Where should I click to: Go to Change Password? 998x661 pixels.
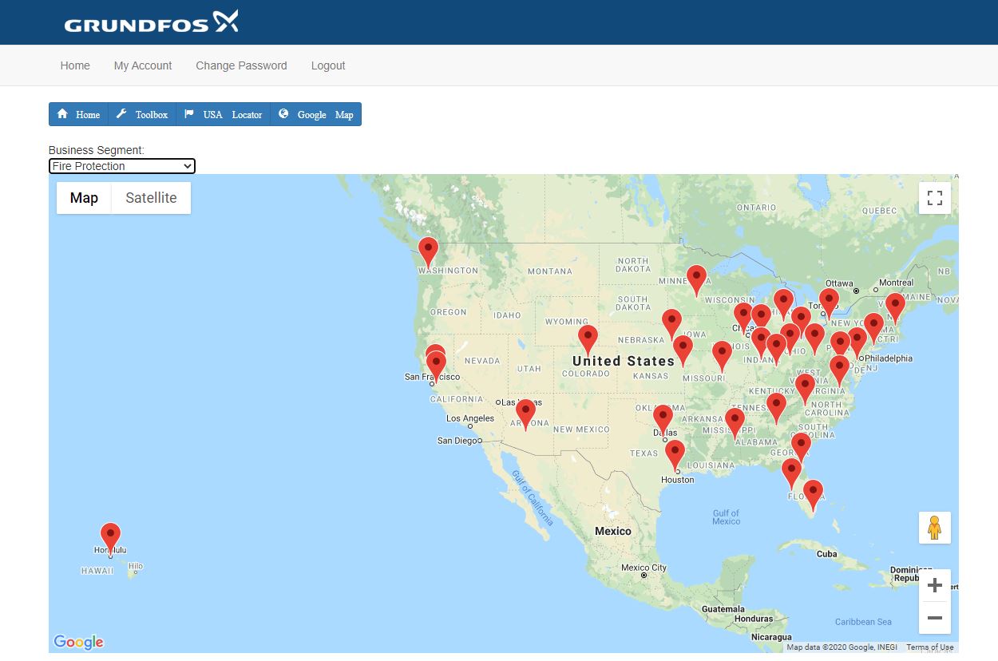[x=241, y=65]
